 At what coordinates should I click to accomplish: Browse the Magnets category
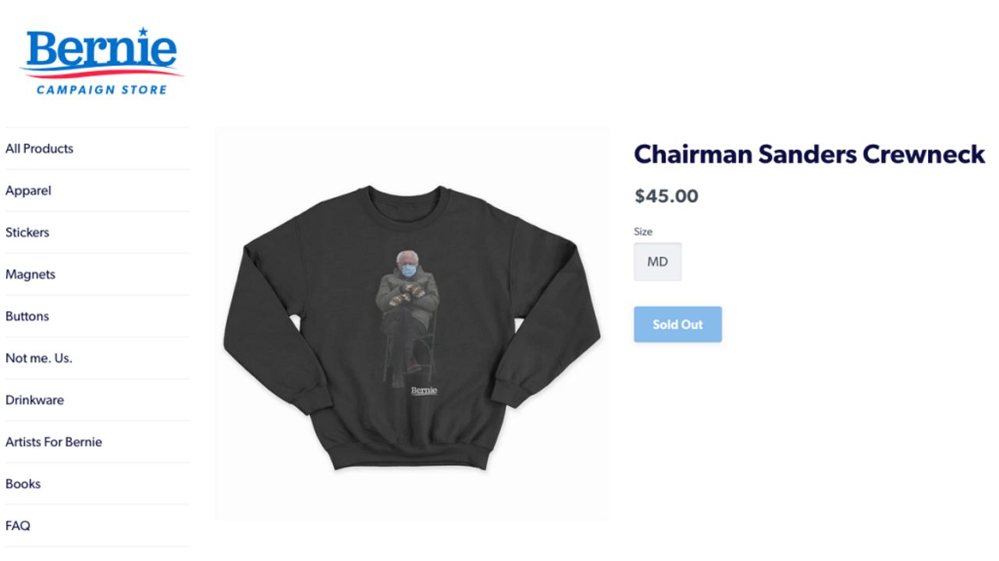[x=30, y=275]
